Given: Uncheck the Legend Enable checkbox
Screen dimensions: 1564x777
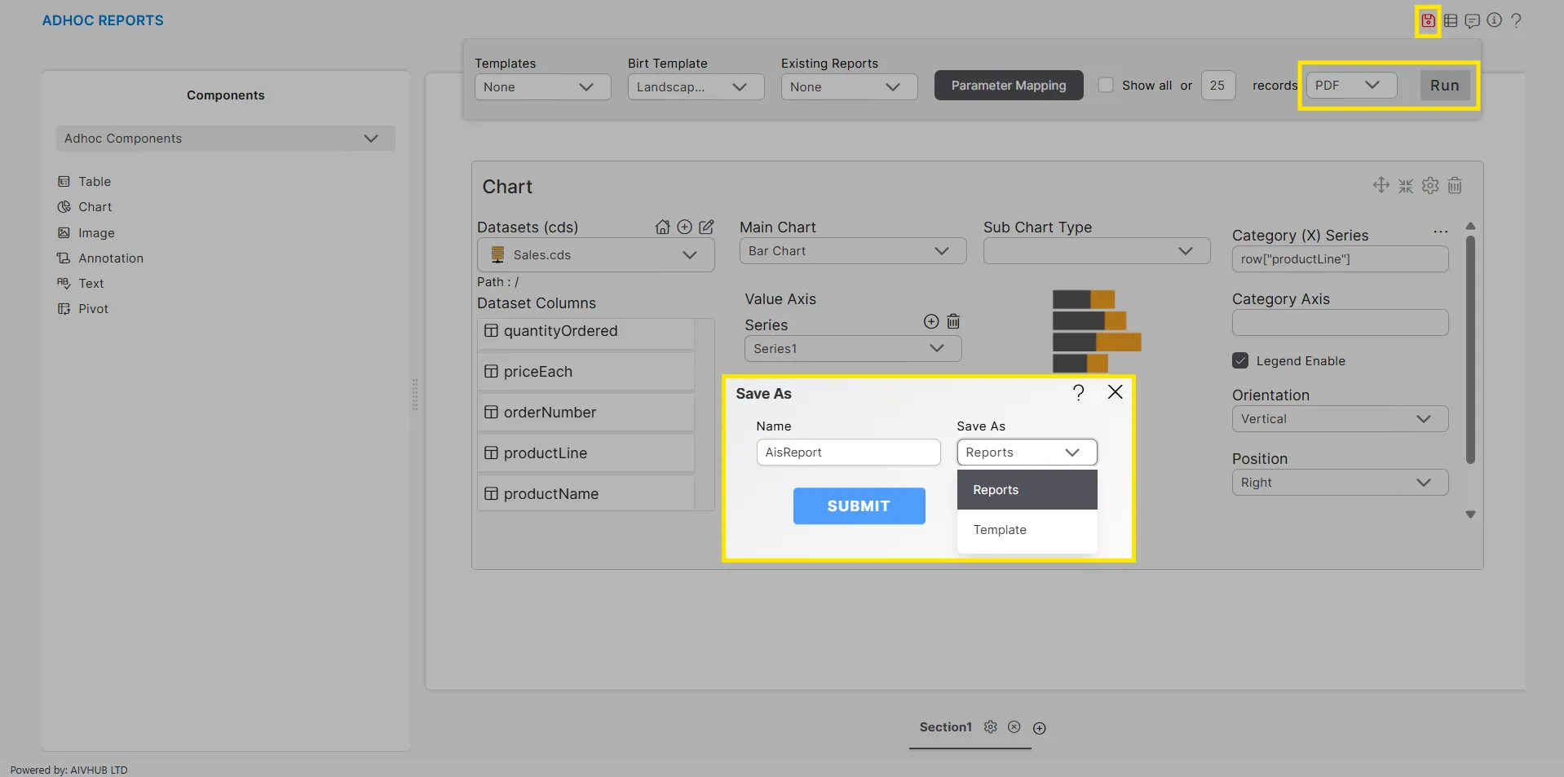Looking at the screenshot, I should tap(1240, 361).
